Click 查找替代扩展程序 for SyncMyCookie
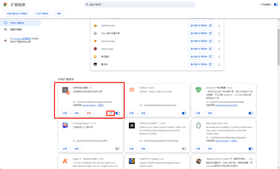The image size is (280, 169). tap(201, 41)
